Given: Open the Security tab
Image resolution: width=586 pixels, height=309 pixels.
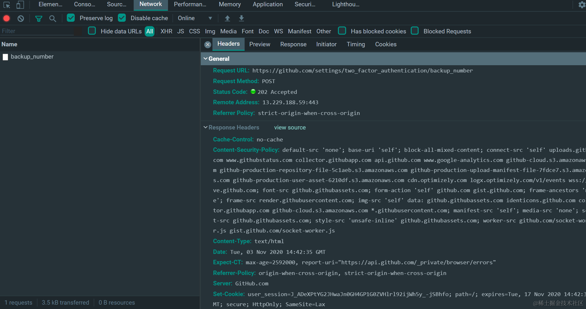Looking at the screenshot, I should click(305, 4).
